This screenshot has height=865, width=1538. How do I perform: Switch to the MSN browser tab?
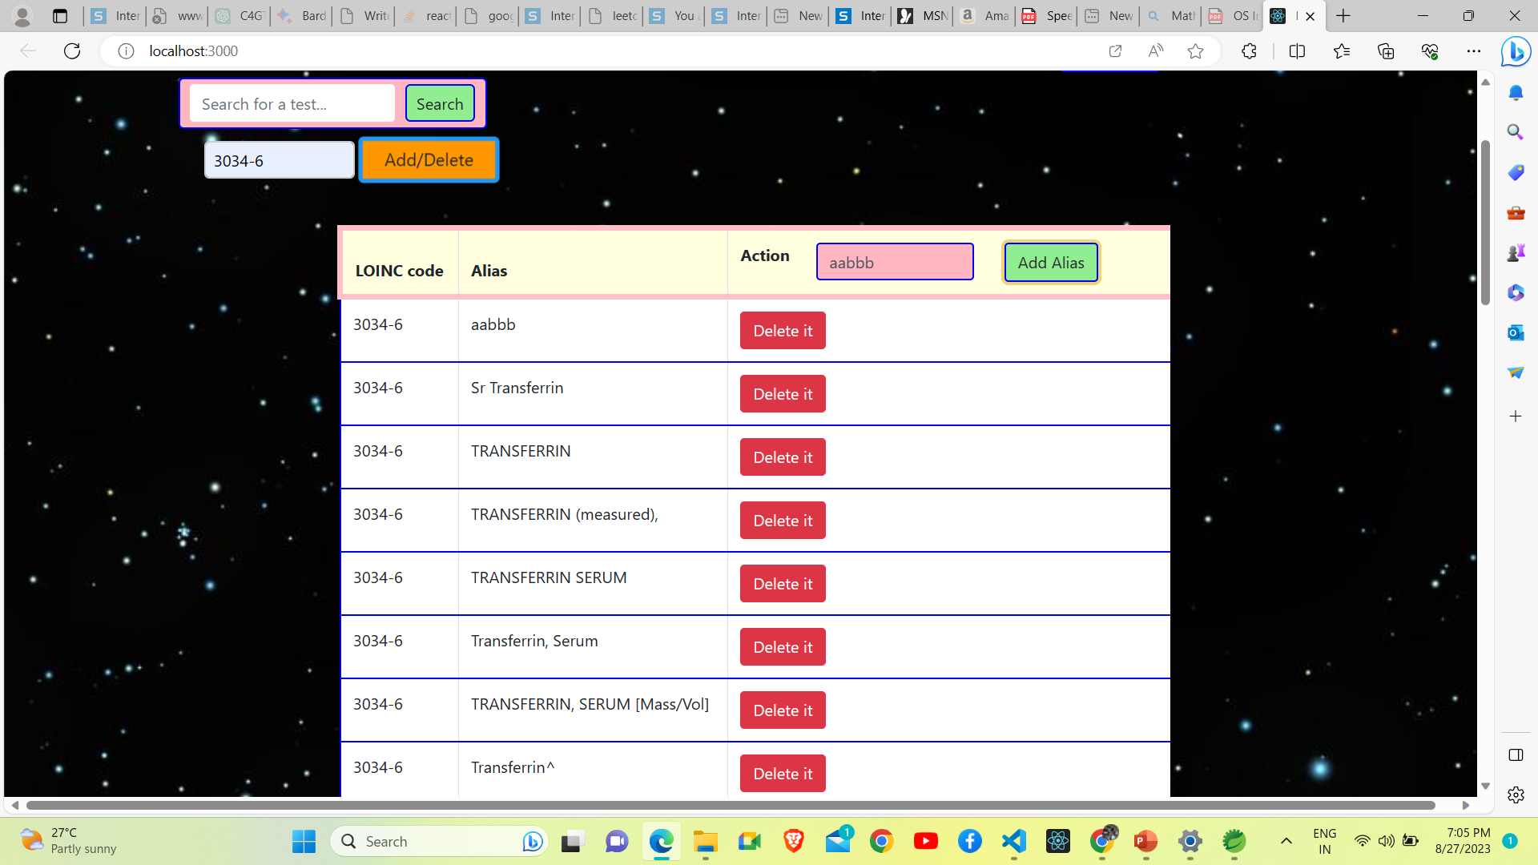click(x=921, y=15)
